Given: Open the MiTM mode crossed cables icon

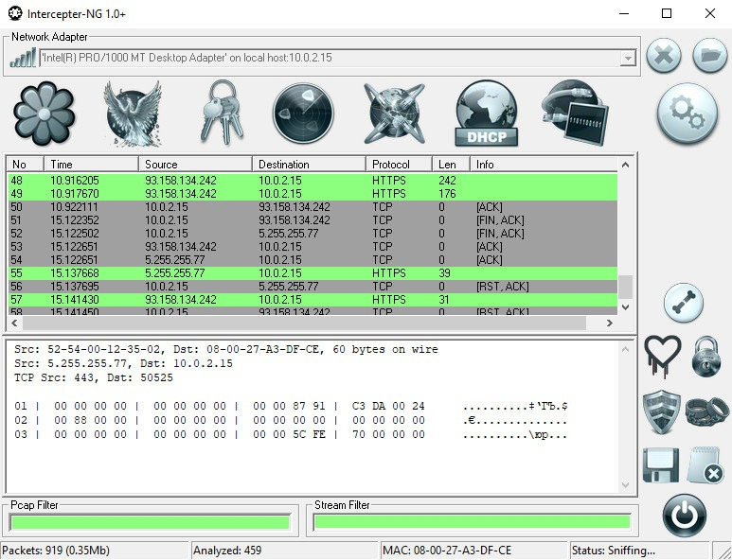Looking at the screenshot, I should pyautogui.click(x=396, y=114).
